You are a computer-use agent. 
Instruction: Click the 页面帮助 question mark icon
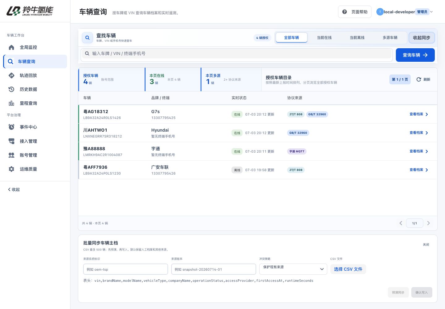[345, 12]
